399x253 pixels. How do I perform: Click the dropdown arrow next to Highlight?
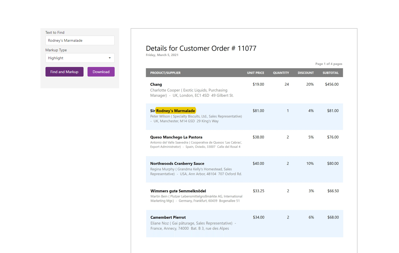[110, 58]
